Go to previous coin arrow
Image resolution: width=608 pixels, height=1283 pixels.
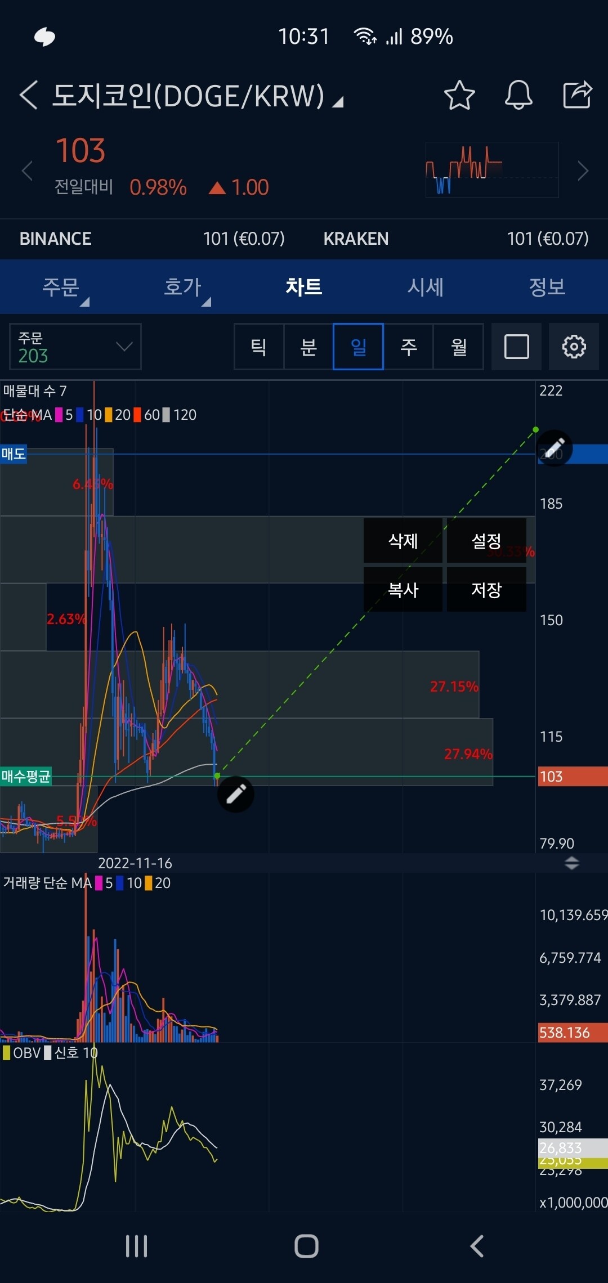click(27, 171)
